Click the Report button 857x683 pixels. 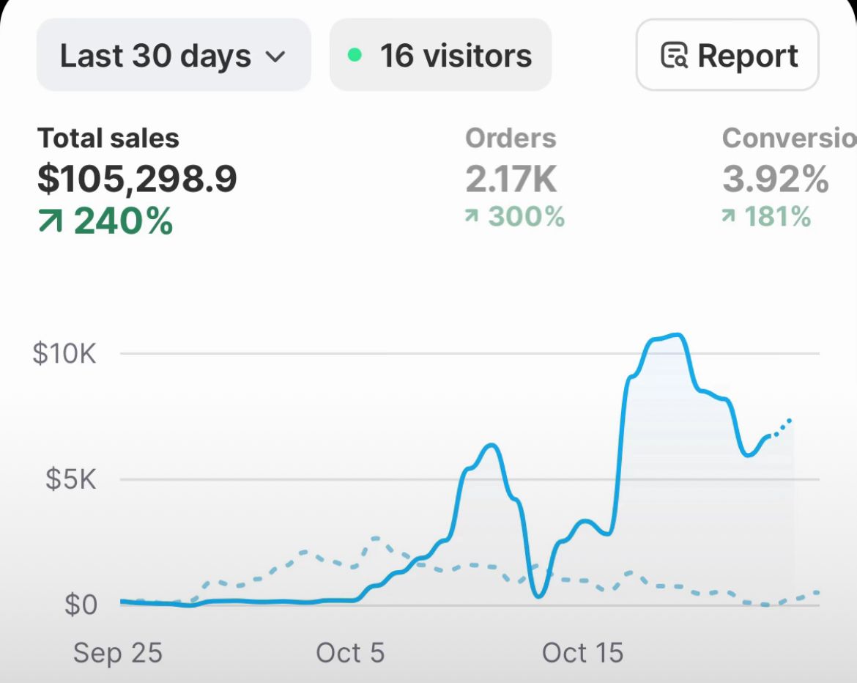pos(727,56)
